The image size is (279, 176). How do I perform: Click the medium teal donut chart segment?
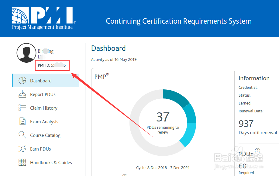(190, 114)
